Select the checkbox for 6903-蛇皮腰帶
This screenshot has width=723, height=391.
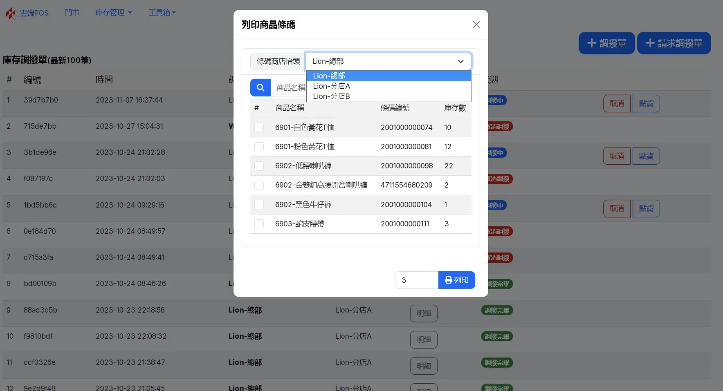(x=259, y=224)
